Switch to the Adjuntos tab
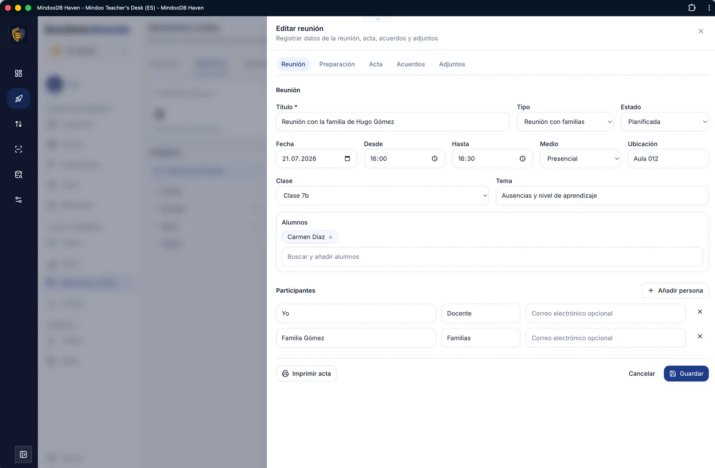This screenshot has width=715, height=468. click(x=452, y=64)
